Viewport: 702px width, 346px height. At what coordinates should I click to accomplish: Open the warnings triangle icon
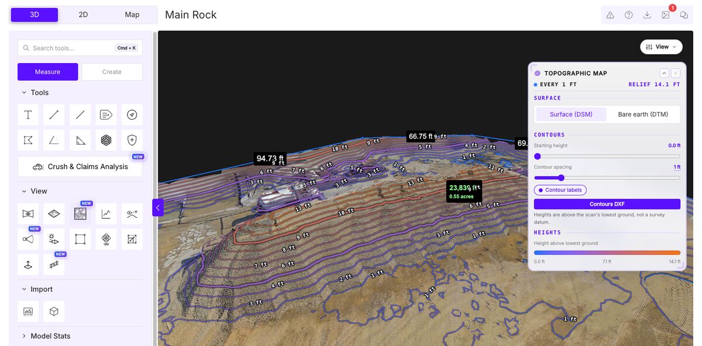610,15
